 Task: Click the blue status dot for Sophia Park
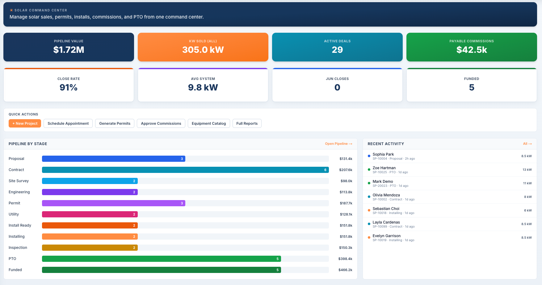point(369,156)
